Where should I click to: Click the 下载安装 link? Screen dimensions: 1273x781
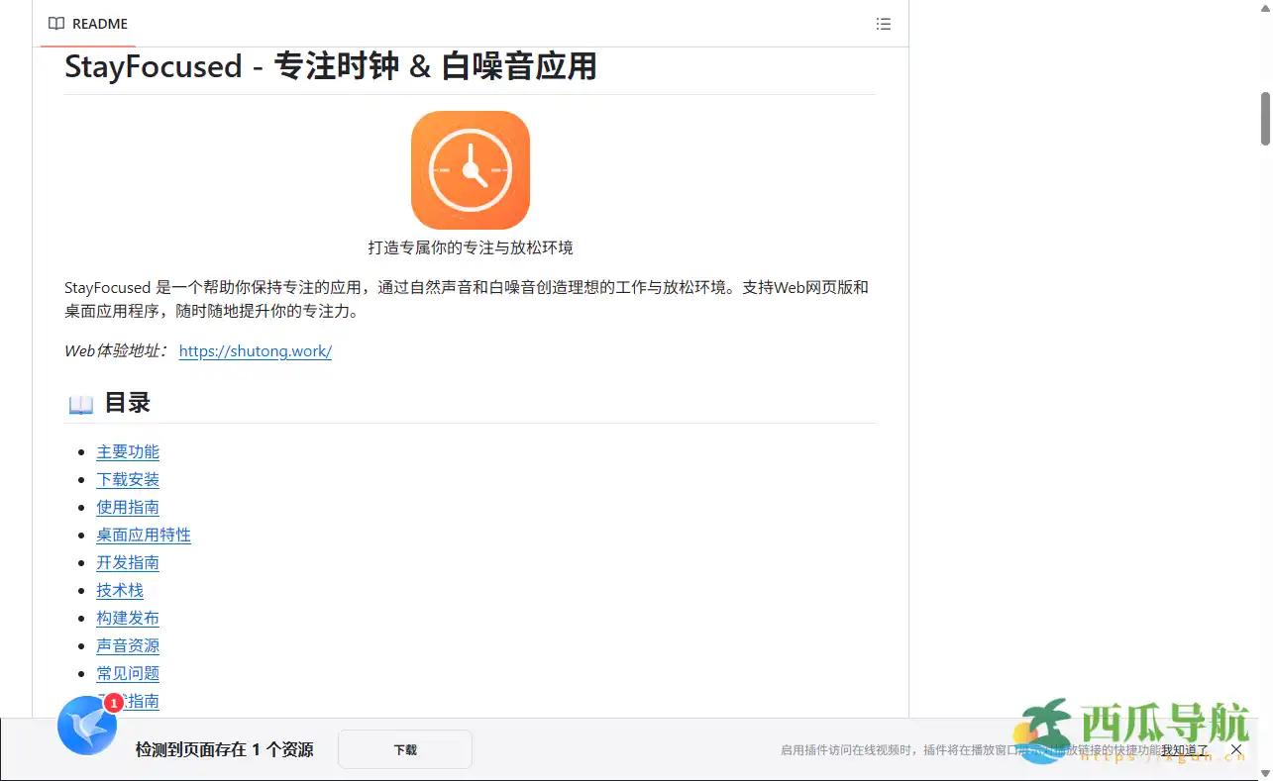coord(128,479)
